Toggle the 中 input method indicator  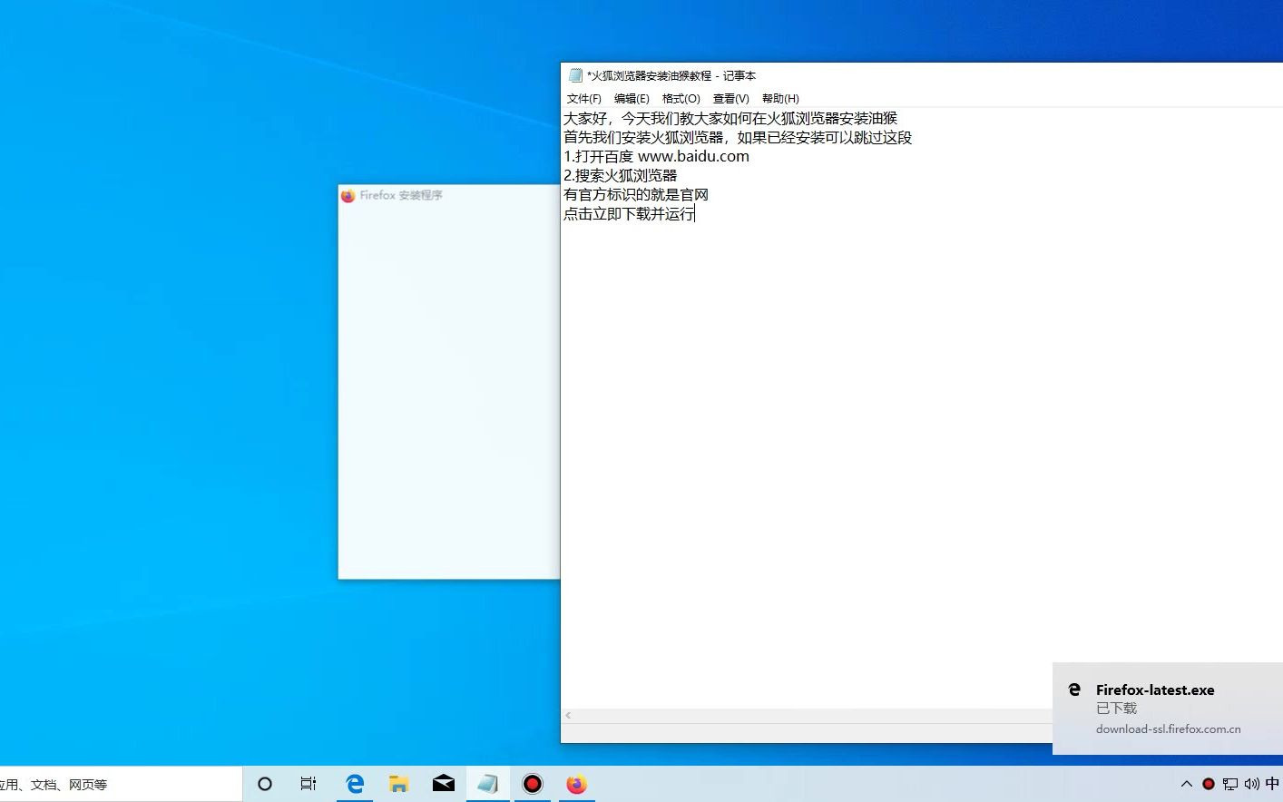[x=1272, y=784]
